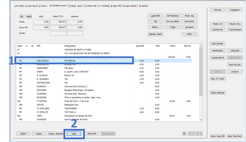Click the SSTraitance button
Viewport: 246px width, 142px height.
[x=173, y=16]
